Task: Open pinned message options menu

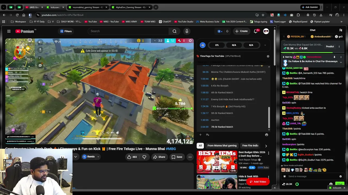Action: [x=341, y=57]
